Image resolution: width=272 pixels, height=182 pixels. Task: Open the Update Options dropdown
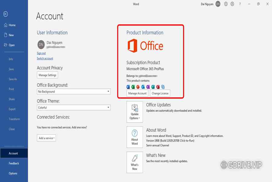coord(134,112)
